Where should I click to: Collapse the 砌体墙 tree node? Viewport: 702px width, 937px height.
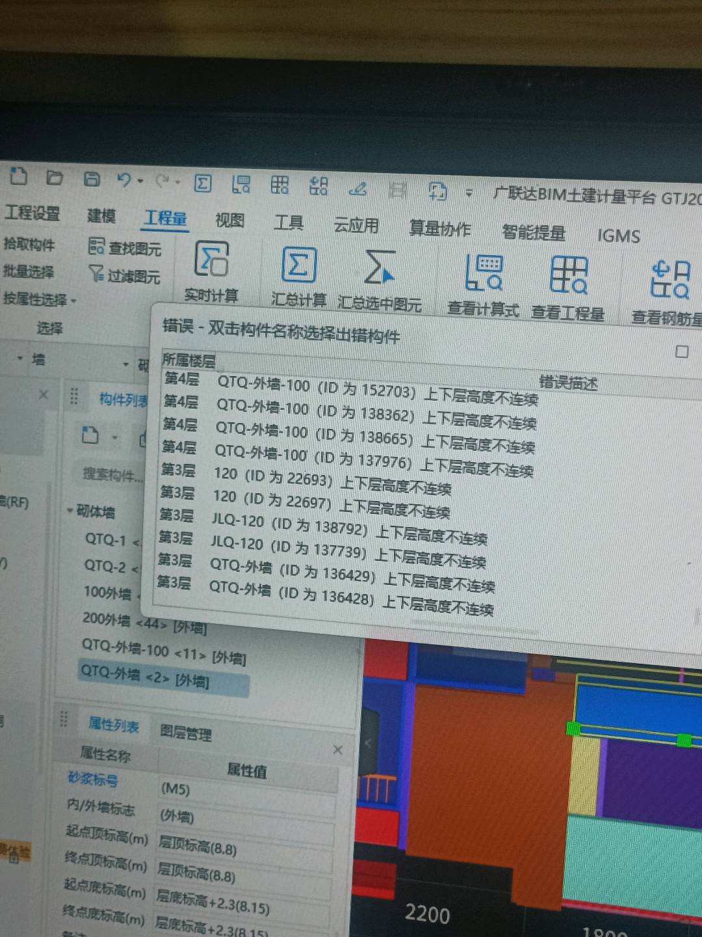[70, 510]
